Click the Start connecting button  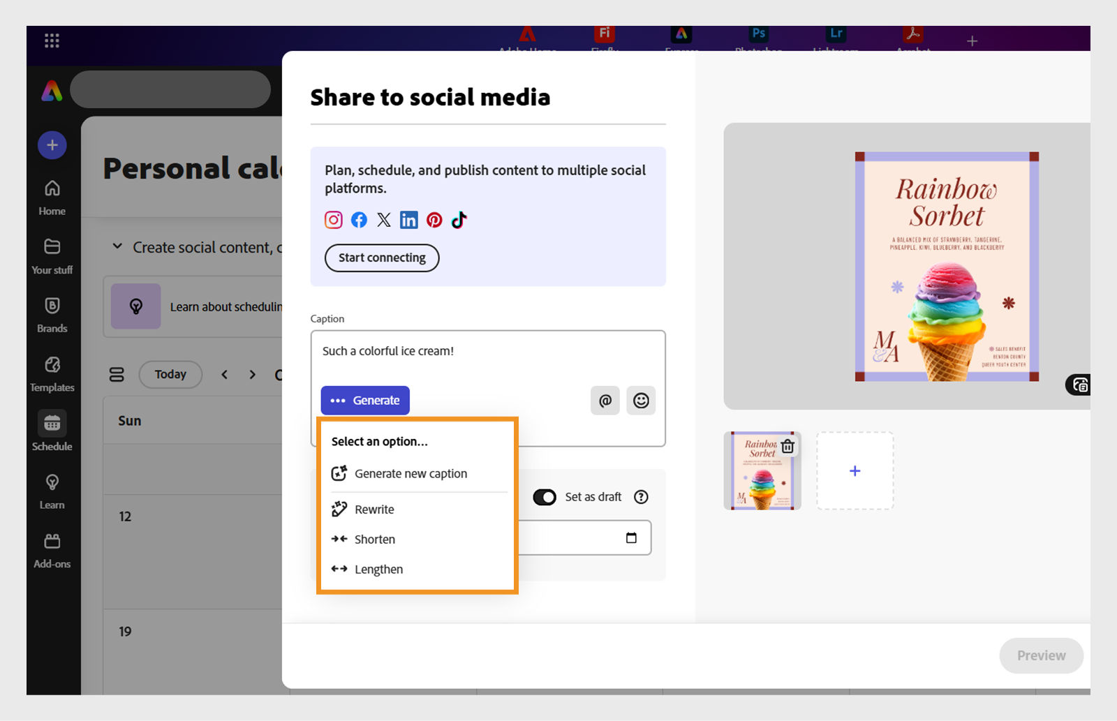381,258
